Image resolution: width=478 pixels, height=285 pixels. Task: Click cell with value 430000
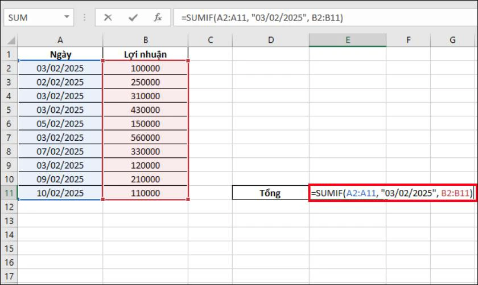[146, 109]
